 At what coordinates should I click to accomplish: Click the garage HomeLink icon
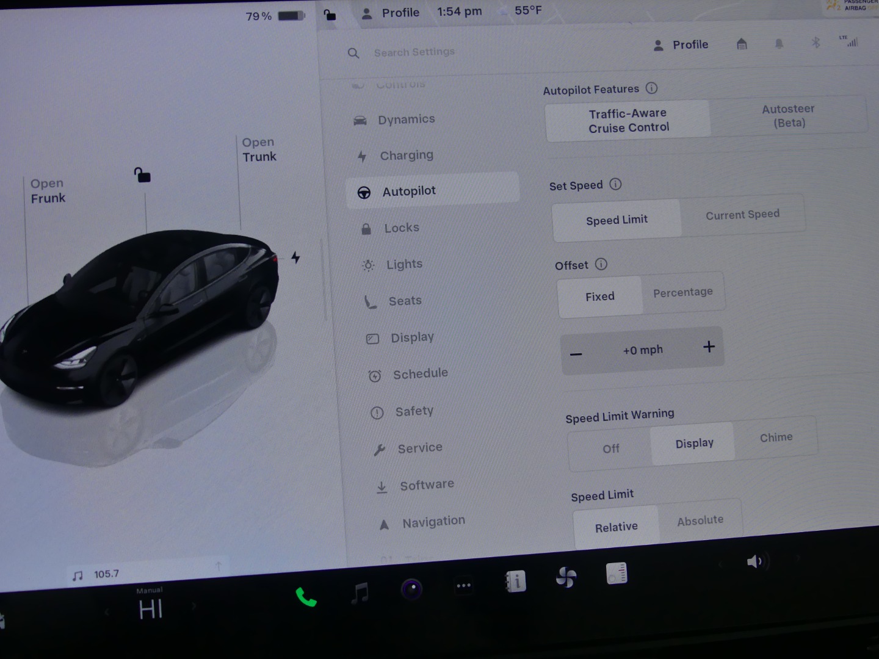click(x=742, y=44)
